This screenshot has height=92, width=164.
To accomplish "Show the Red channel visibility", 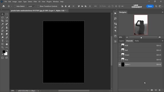I will point(120,50).
